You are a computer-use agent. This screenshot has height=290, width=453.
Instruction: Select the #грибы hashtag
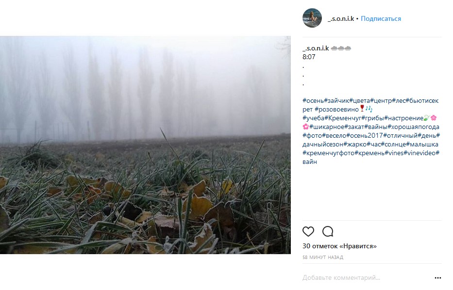coord(372,118)
